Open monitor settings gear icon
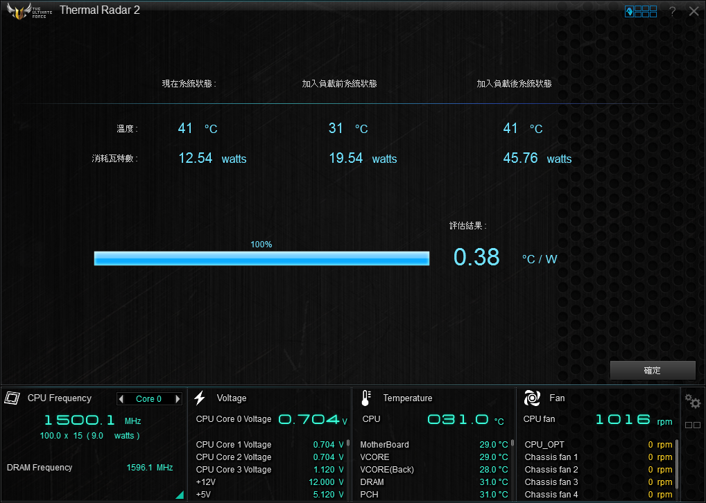 pyautogui.click(x=692, y=401)
